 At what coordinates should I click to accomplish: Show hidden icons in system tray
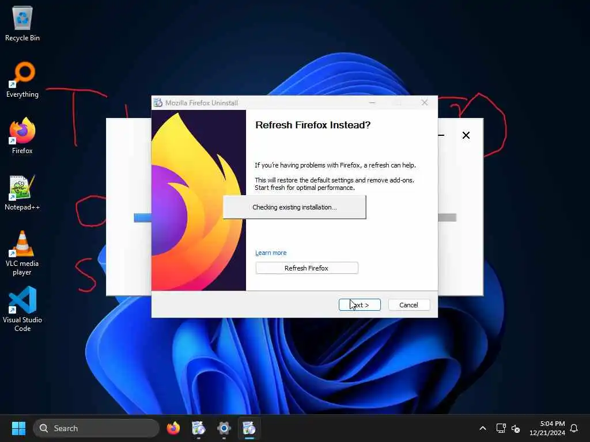(483, 428)
